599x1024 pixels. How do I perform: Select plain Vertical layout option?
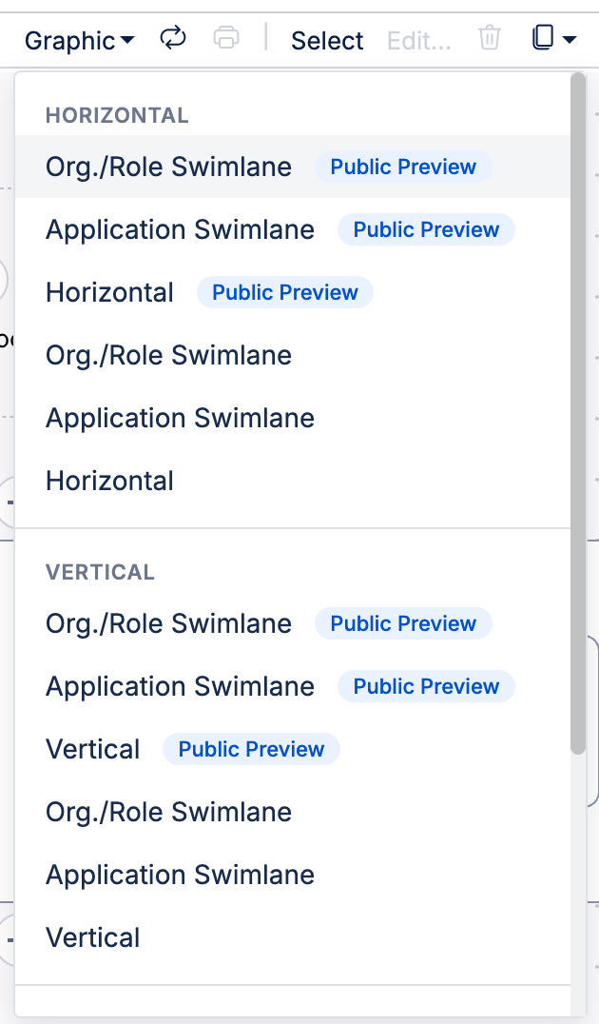tap(292, 937)
